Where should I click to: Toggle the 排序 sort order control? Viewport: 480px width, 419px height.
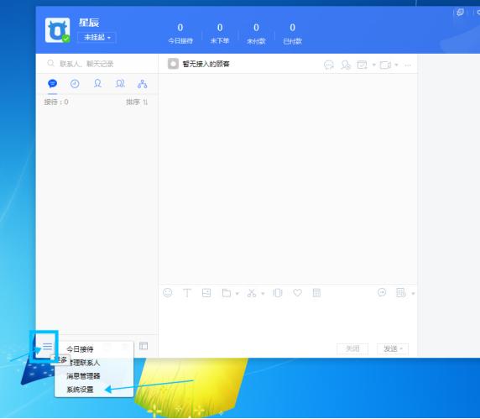(x=137, y=102)
